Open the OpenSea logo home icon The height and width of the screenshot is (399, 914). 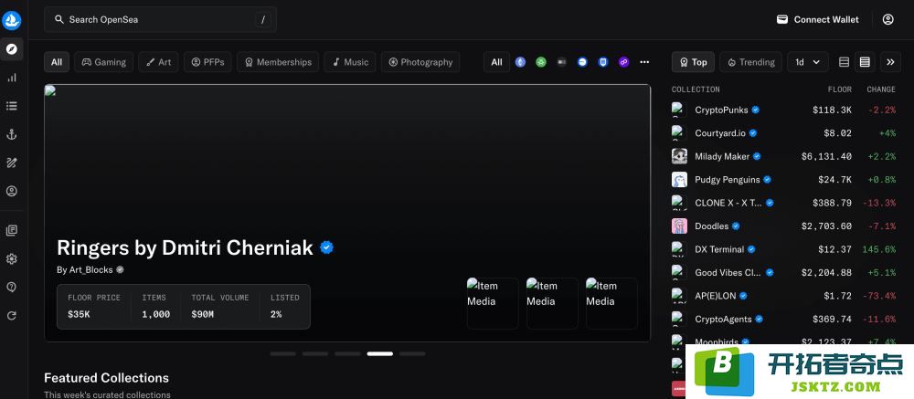coord(12,20)
